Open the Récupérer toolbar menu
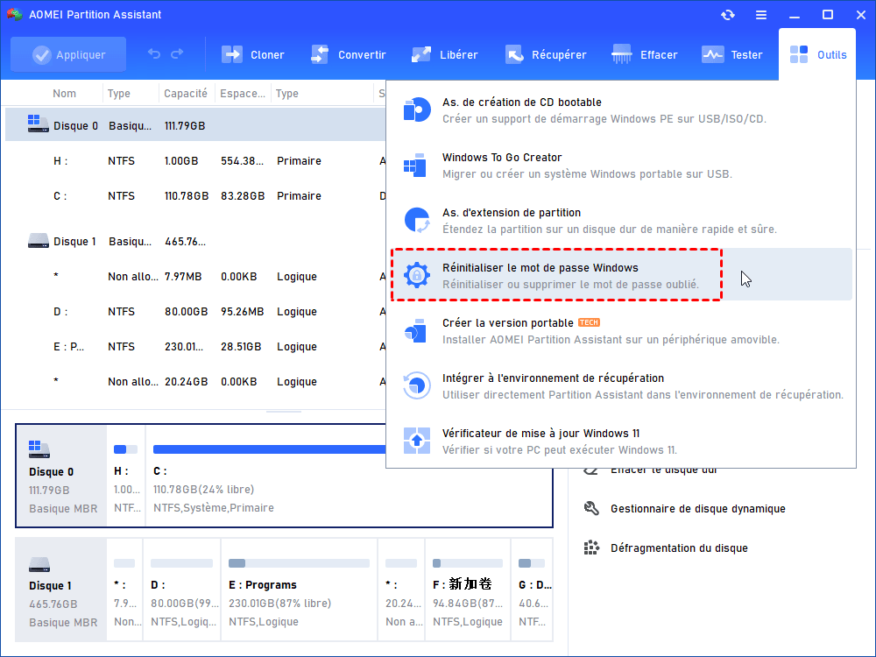 click(545, 54)
